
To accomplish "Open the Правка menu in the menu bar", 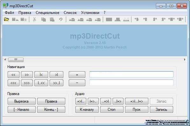I will click(x=25, y=13).
